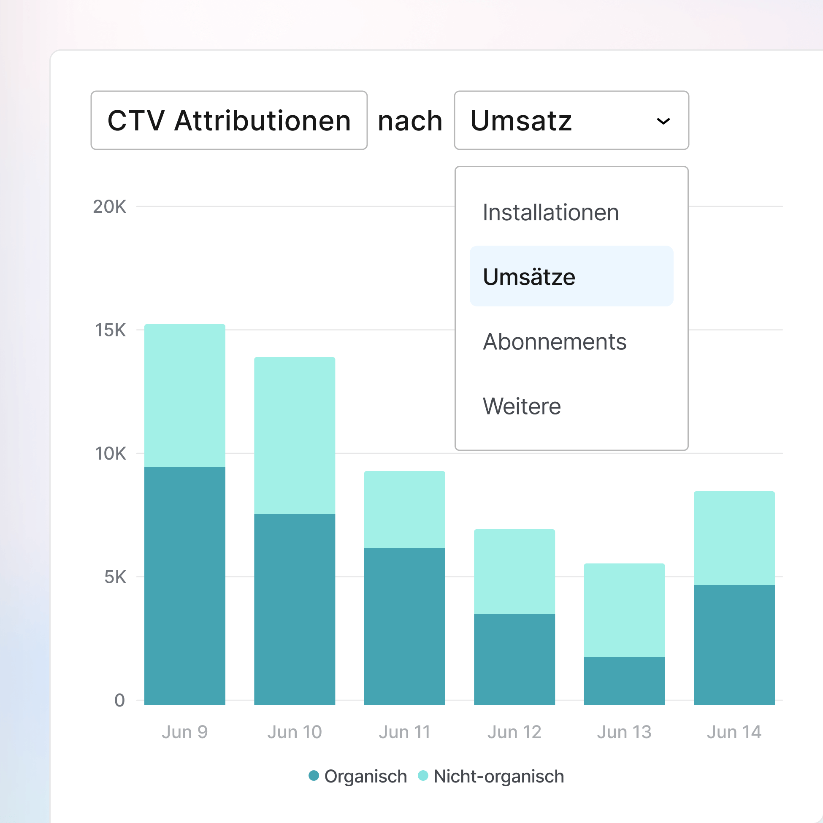Toggle Nicht-organisch legend dot
823x823 pixels.
click(x=423, y=776)
